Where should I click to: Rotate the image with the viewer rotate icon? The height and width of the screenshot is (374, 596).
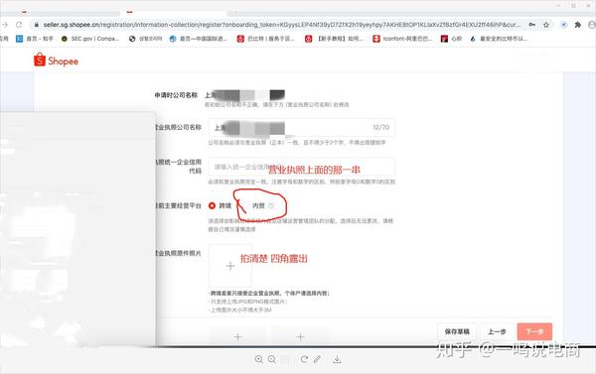[x=304, y=359]
